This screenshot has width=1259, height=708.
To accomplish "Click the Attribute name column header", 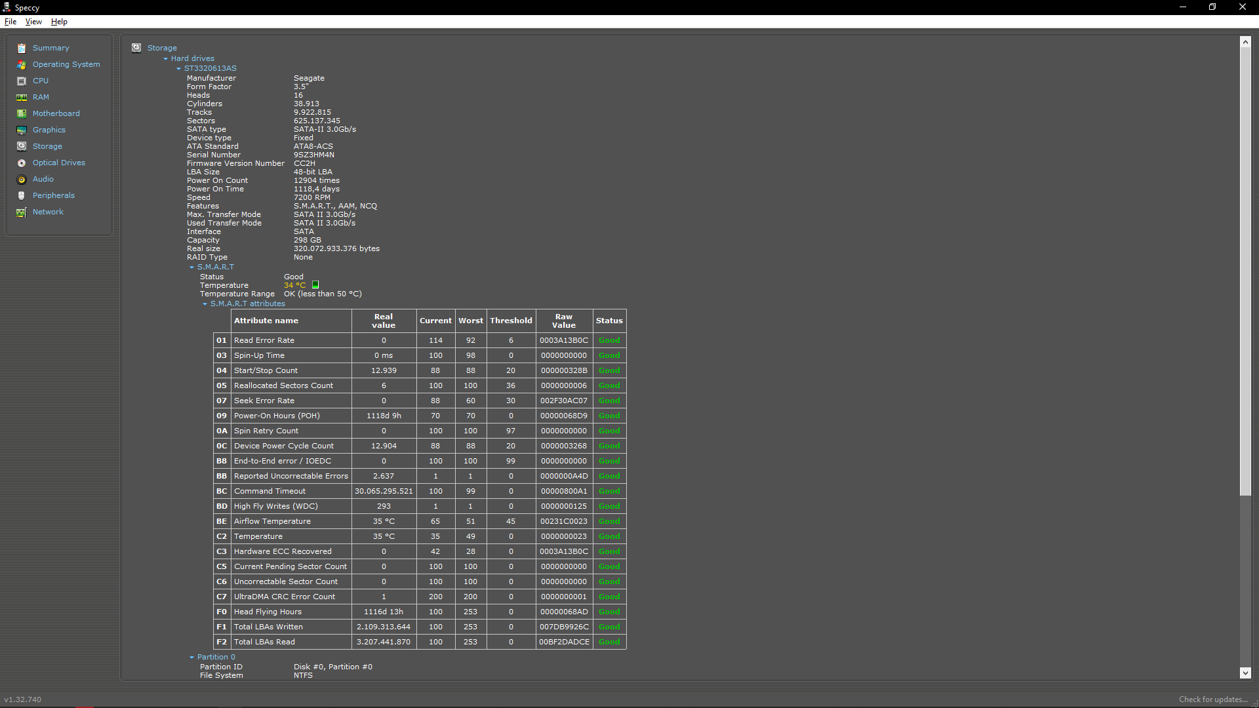I will (292, 321).
